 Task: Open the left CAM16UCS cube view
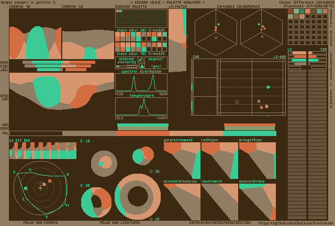tap(216, 32)
